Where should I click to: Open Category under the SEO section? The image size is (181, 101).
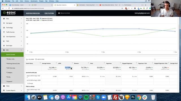(x=9, y=72)
